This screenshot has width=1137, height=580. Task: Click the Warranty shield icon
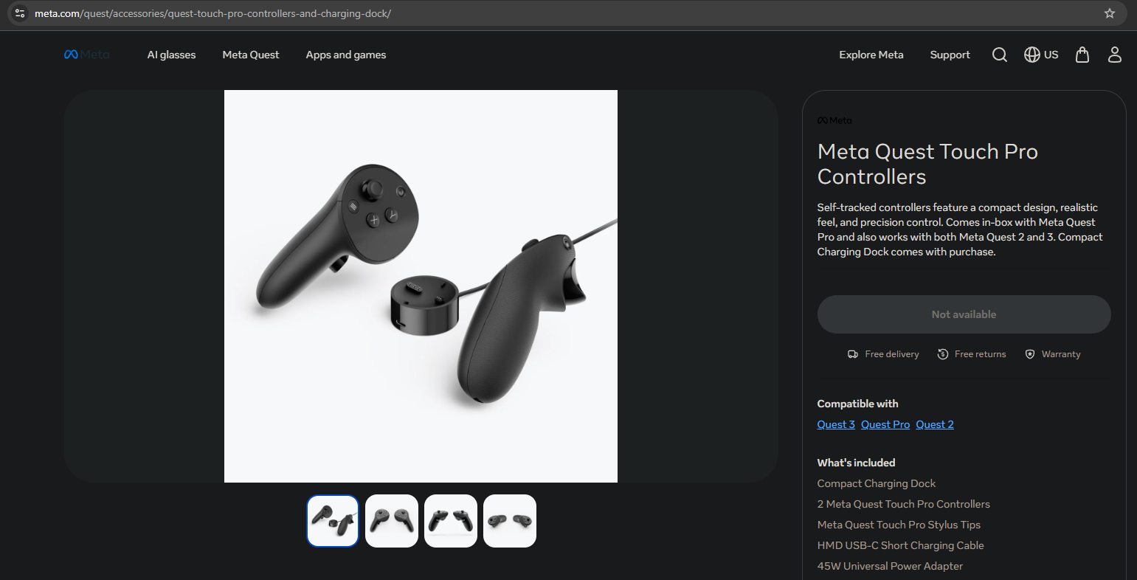1030,354
